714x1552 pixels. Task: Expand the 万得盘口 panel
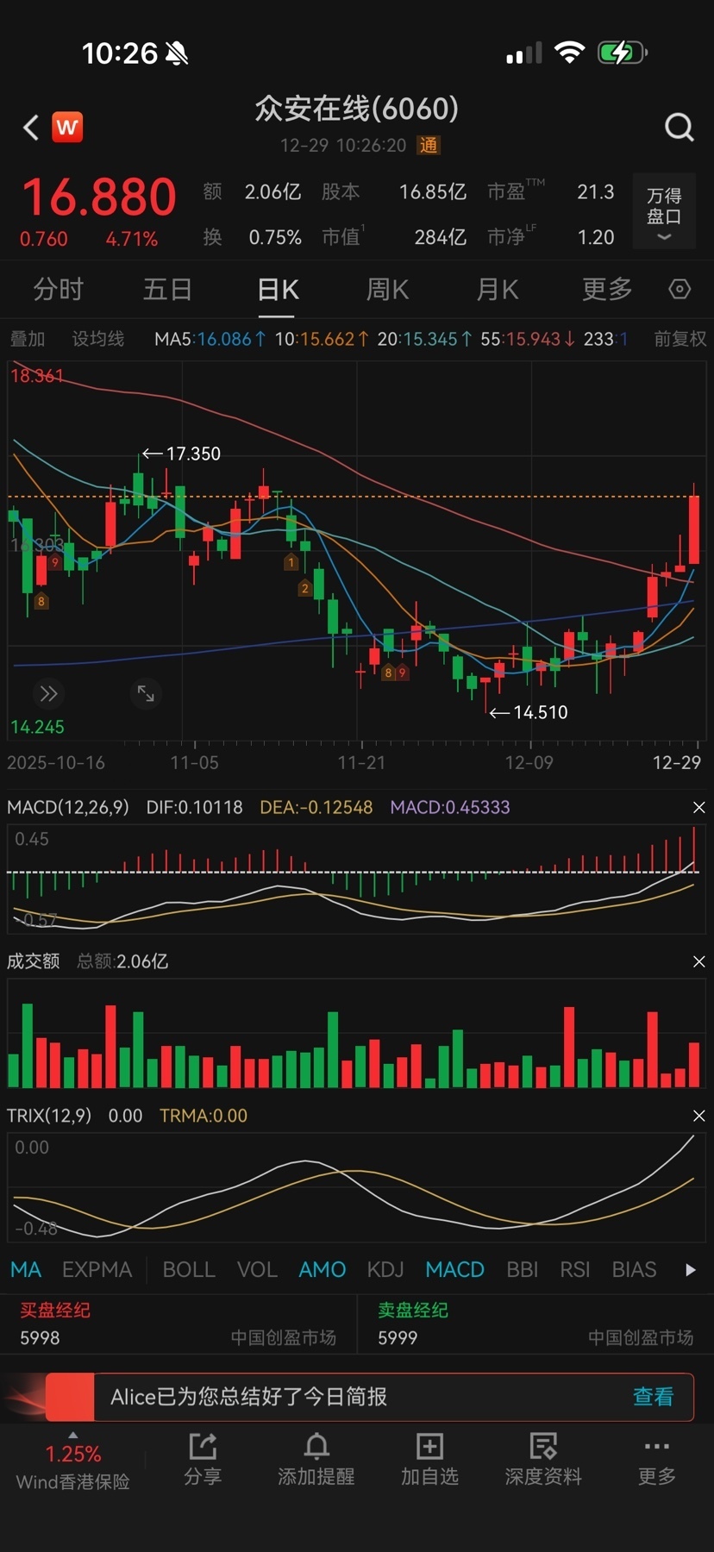(663, 212)
